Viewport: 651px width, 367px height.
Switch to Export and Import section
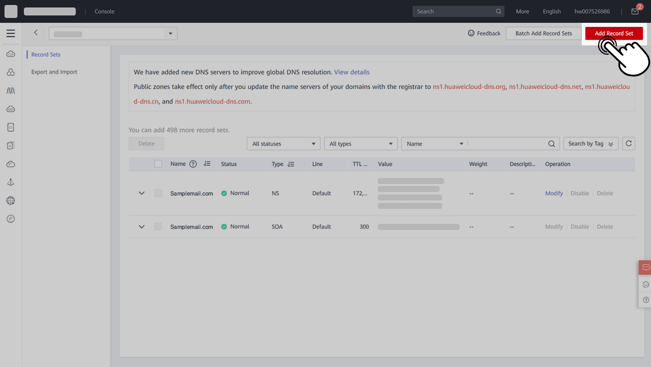coord(54,72)
